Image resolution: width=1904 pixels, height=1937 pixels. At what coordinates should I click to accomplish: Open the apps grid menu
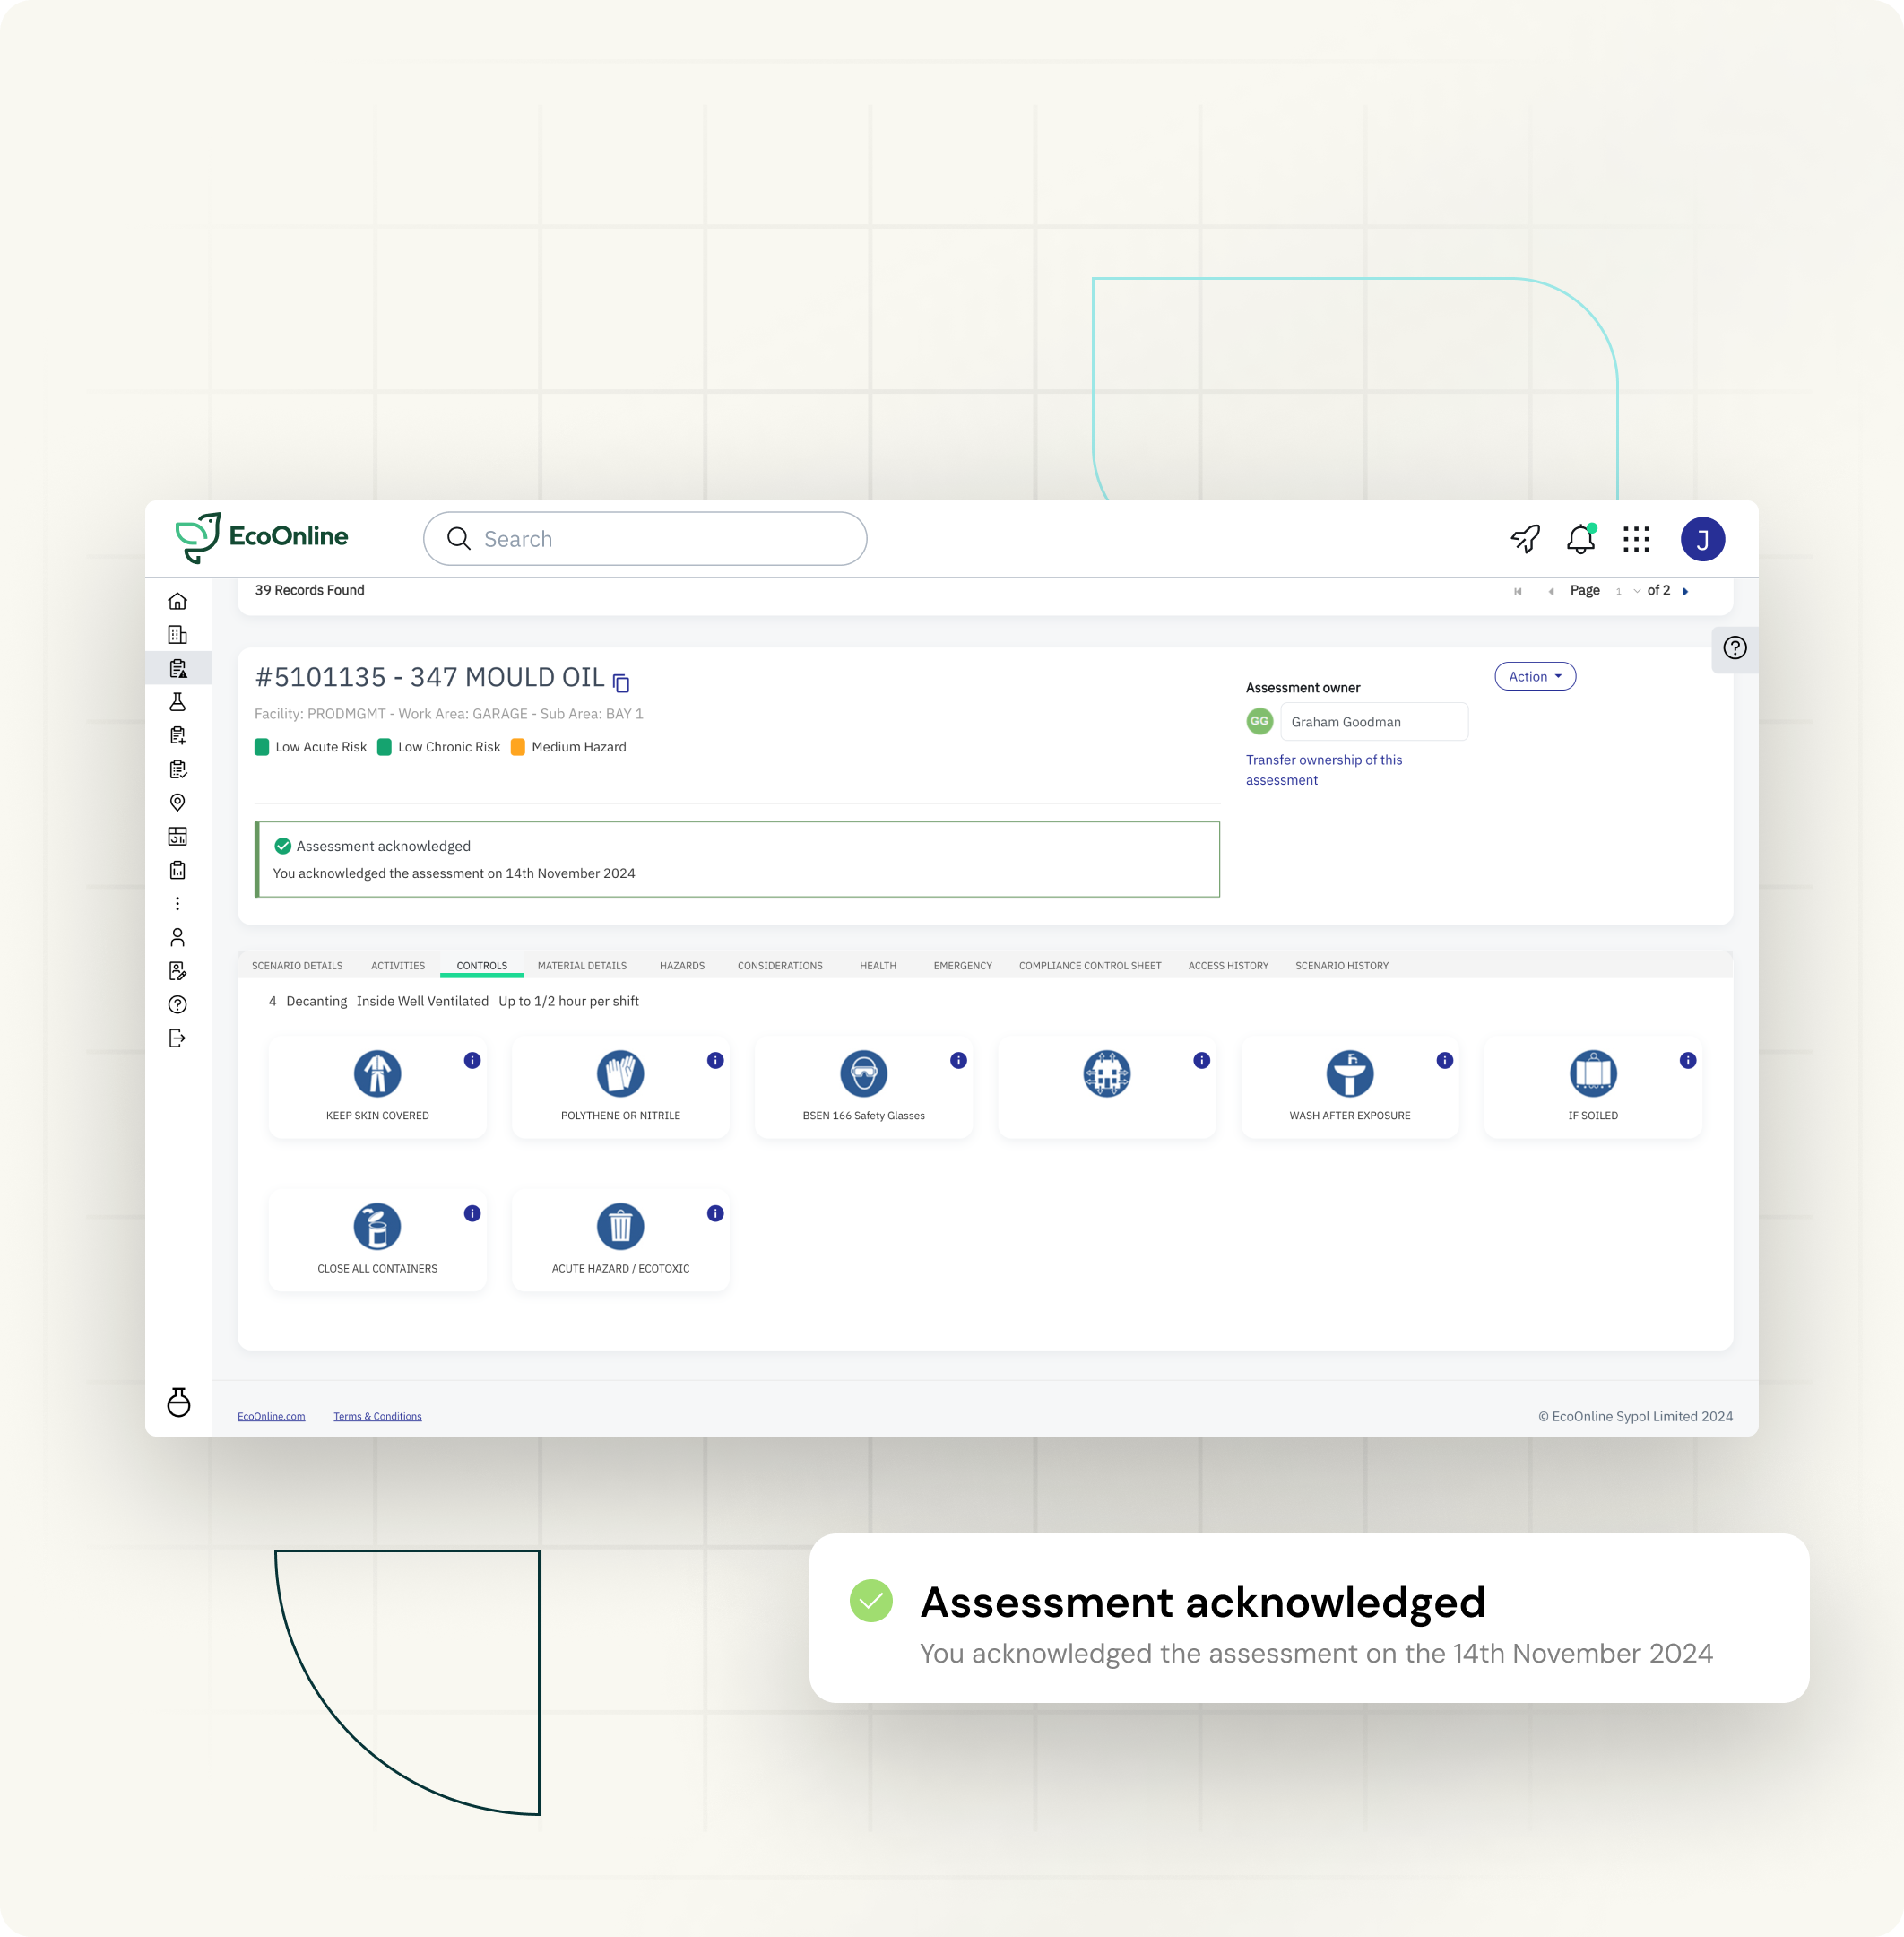tap(1636, 539)
